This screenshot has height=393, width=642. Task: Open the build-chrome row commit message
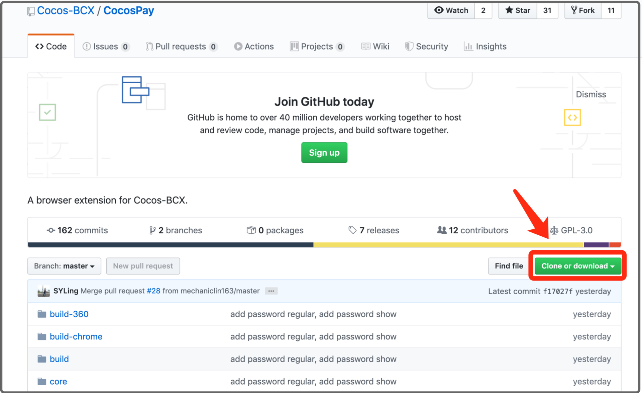[313, 336]
